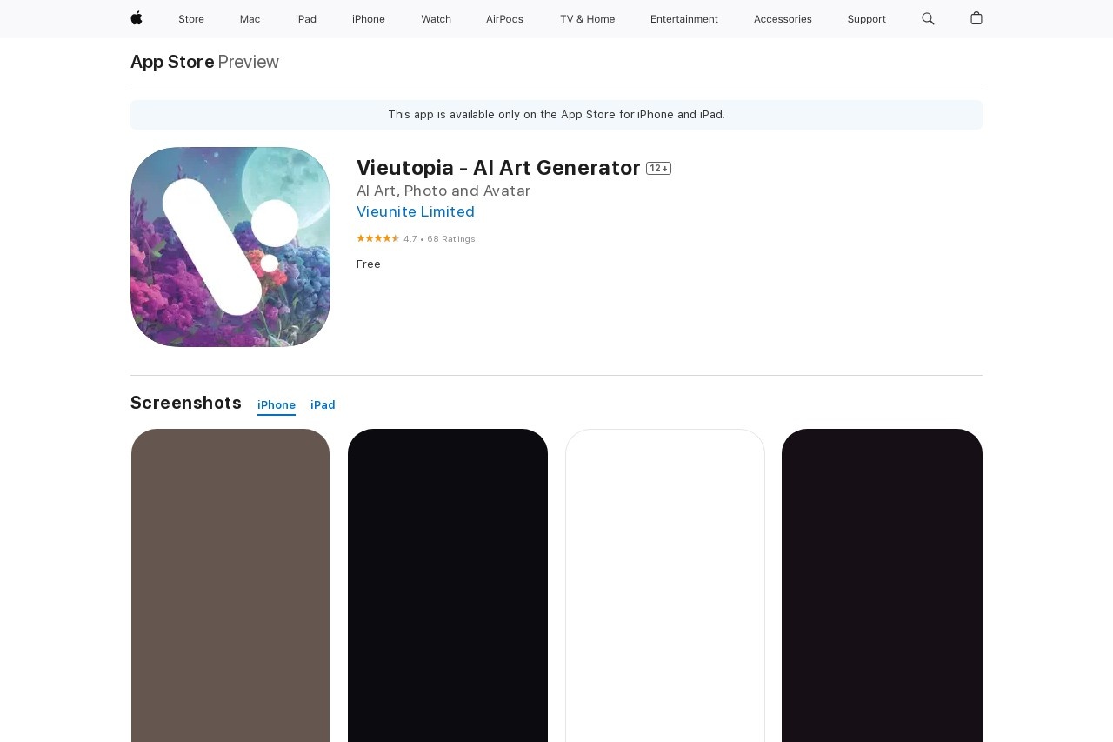Open the brown first screenshot thumbnail
This screenshot has height=742, width=1113.
coord(230,585)
